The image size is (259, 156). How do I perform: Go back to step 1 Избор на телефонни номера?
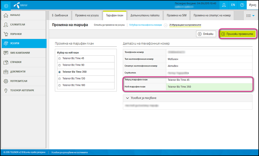(x=145, y=25)
